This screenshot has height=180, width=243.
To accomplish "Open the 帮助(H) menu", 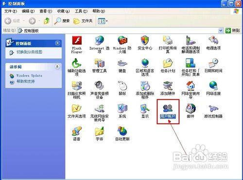I will (x=99, y=11).
